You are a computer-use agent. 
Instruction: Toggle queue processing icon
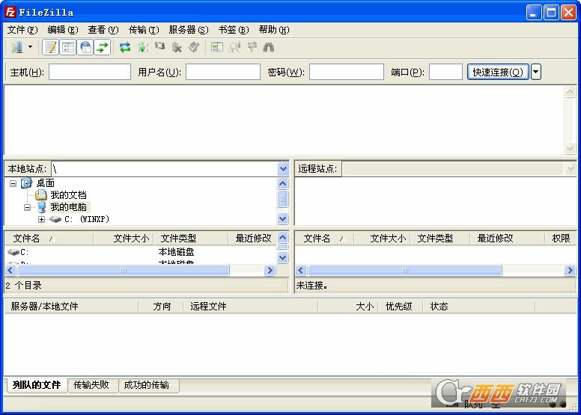point(143,47)
